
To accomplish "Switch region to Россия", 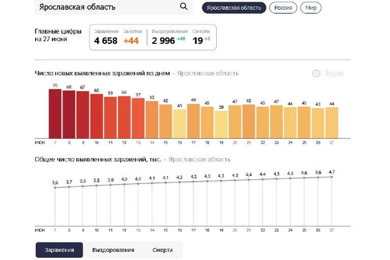I will point(283,8).
